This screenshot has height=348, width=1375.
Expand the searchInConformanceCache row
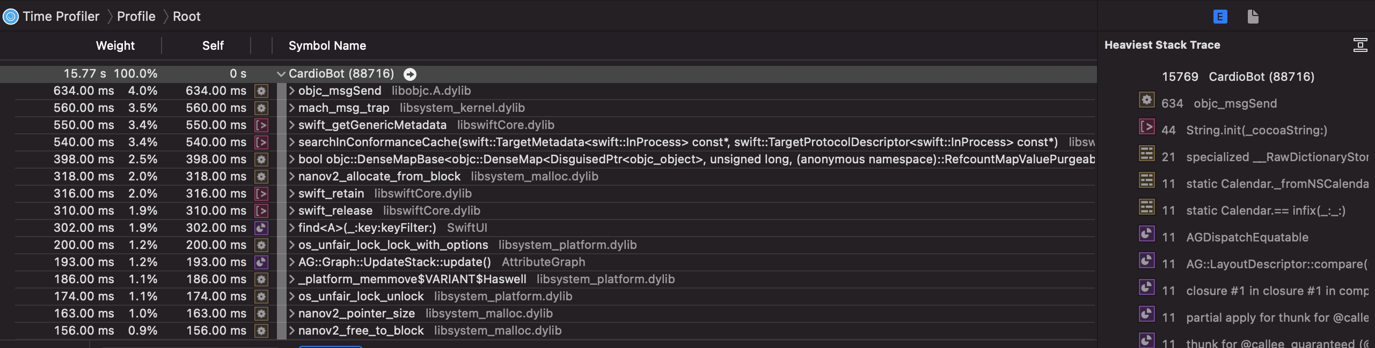292,142
